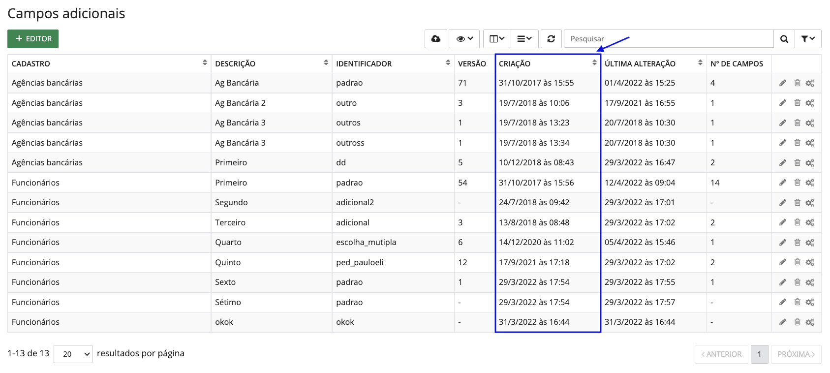The height and width of the screenshot is (373, 830).
Task: Open settings gears for 'okok' row
Action: (810, 322)
